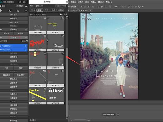Switch to the 中国风 category tab
Screen dimensions: 163x122
[60, 10]
